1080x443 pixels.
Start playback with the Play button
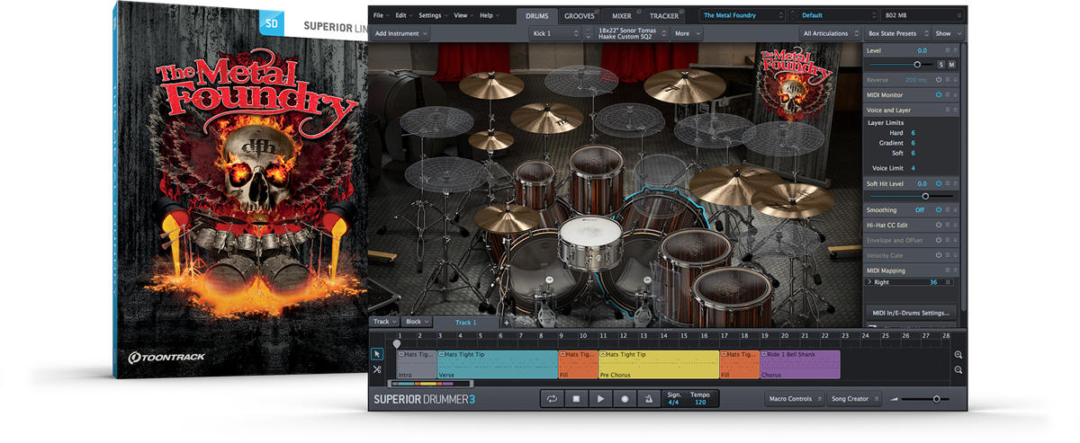(599, 399)
